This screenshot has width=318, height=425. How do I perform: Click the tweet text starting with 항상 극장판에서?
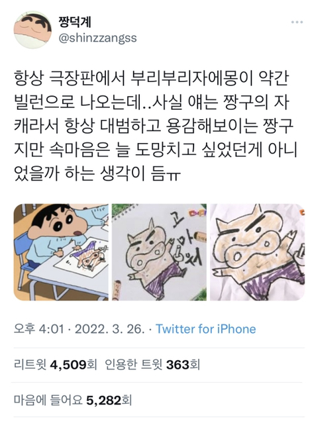(x=156, y=126)
